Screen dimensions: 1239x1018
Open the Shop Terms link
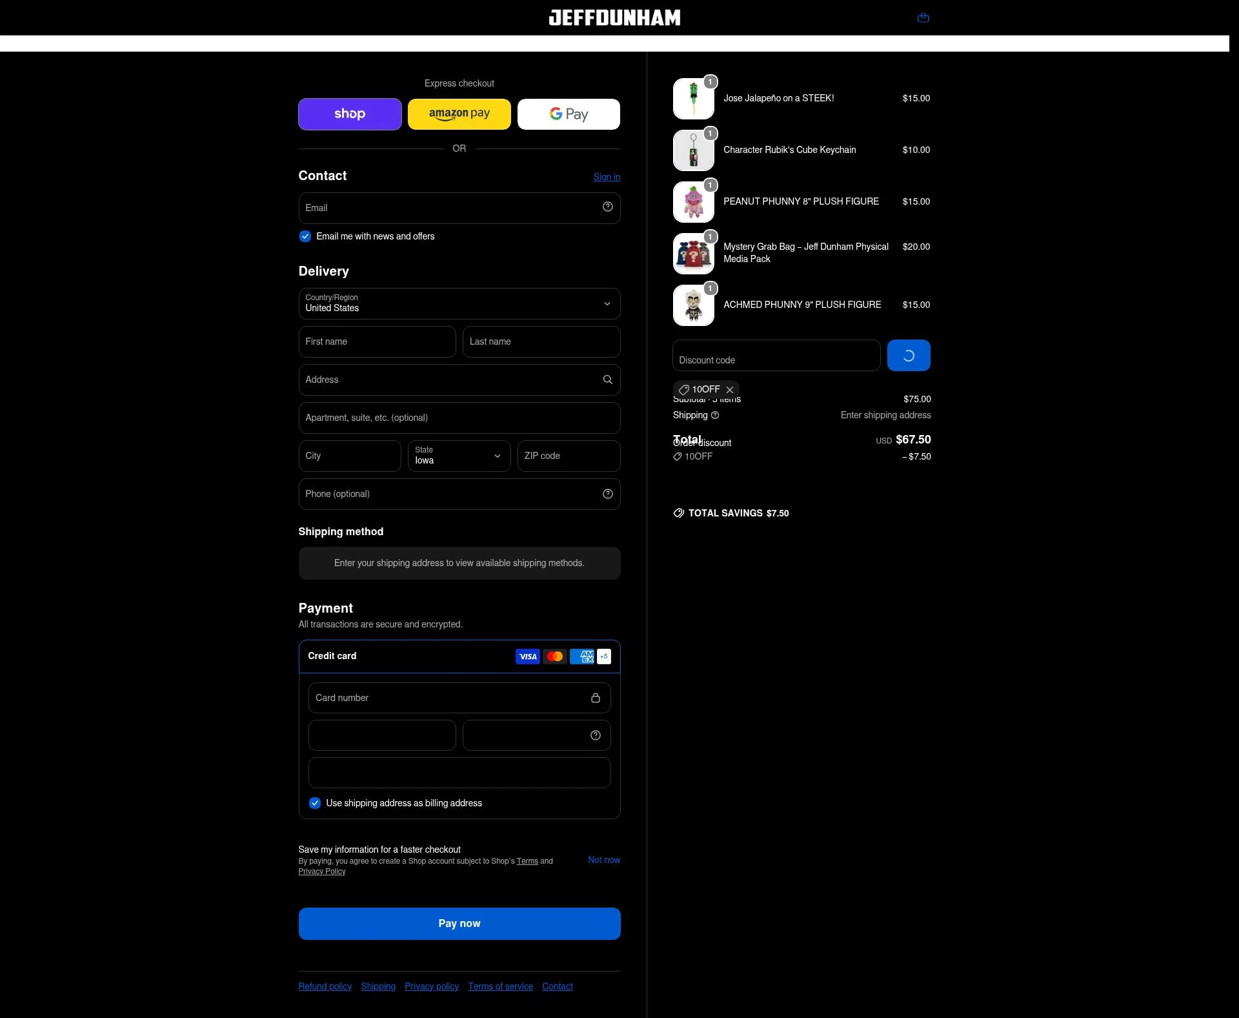pos(527,861)
